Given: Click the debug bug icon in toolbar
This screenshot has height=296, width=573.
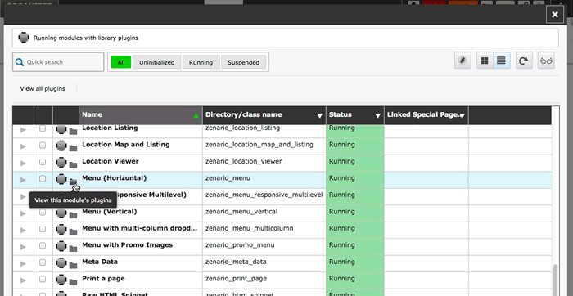Looking at the screenshot, I should [462, 61].
